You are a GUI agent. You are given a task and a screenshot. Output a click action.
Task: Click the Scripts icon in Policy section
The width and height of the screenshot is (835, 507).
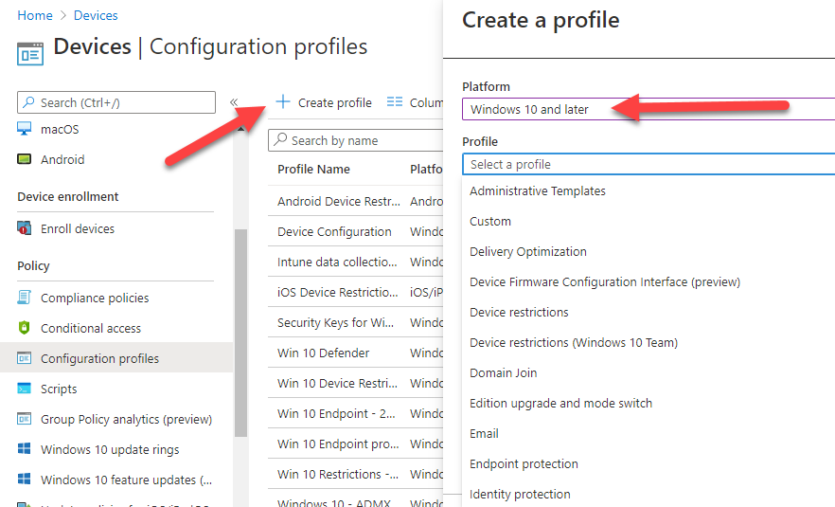pos(25,389)
